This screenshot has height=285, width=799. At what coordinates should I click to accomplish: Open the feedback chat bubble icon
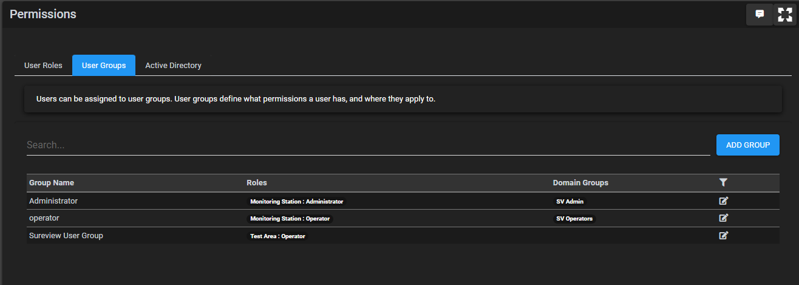tap(759, 15)
